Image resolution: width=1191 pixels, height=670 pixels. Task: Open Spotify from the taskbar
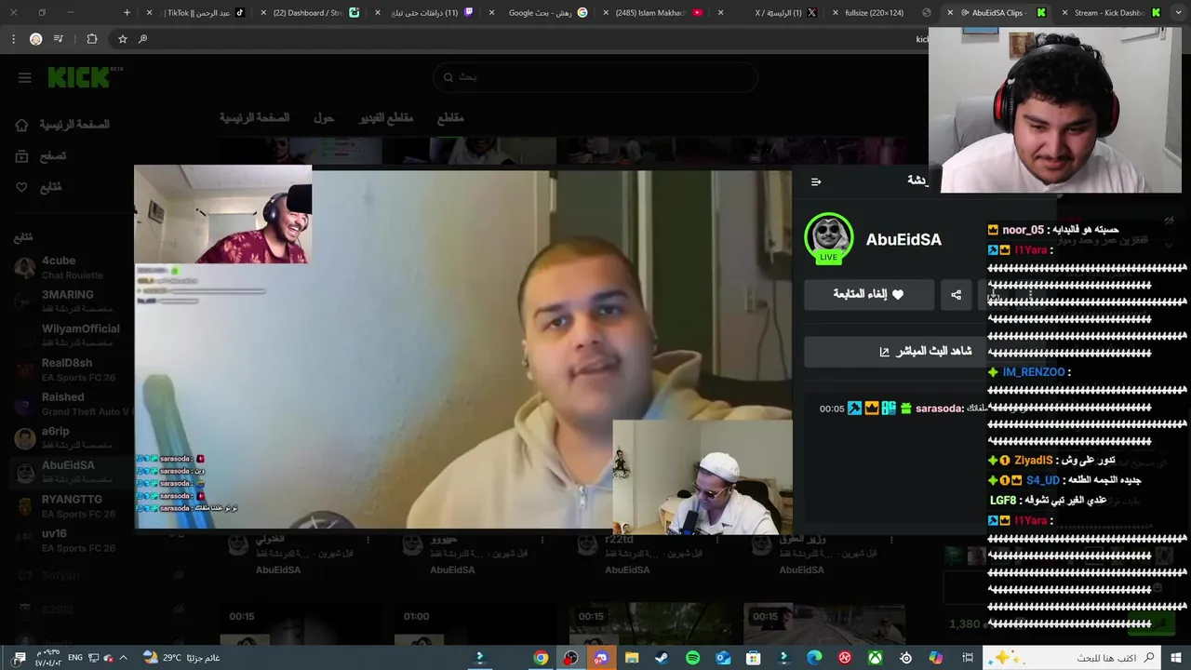point(692,658)
